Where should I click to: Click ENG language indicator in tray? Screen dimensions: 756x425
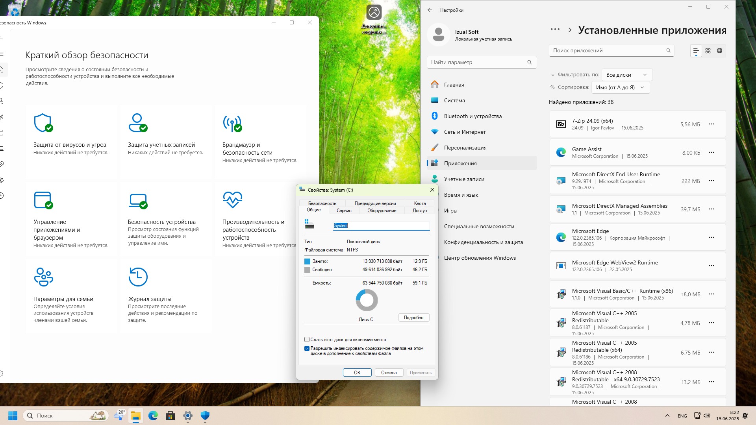pos(682,416)
